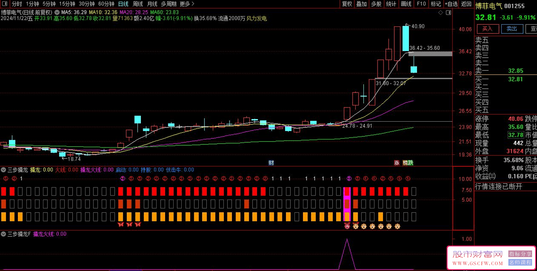Click the rightmost smiley face signal icon
This screenshot has height=271, width=537.
tap(396, 226)
